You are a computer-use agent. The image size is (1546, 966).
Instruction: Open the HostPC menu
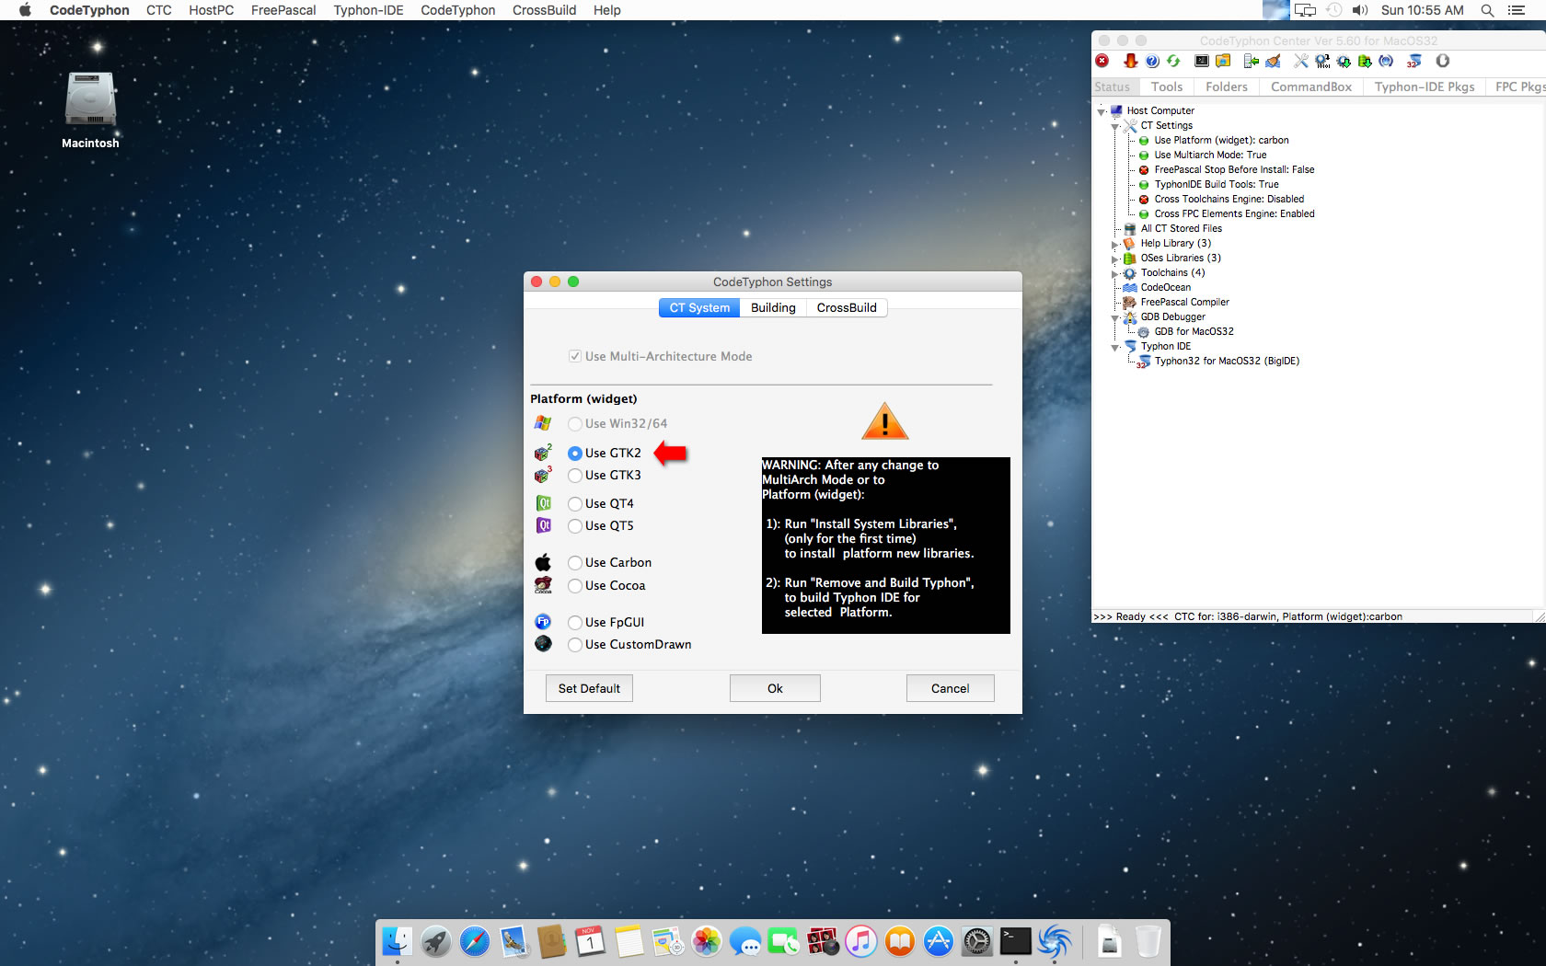[211, 10]
